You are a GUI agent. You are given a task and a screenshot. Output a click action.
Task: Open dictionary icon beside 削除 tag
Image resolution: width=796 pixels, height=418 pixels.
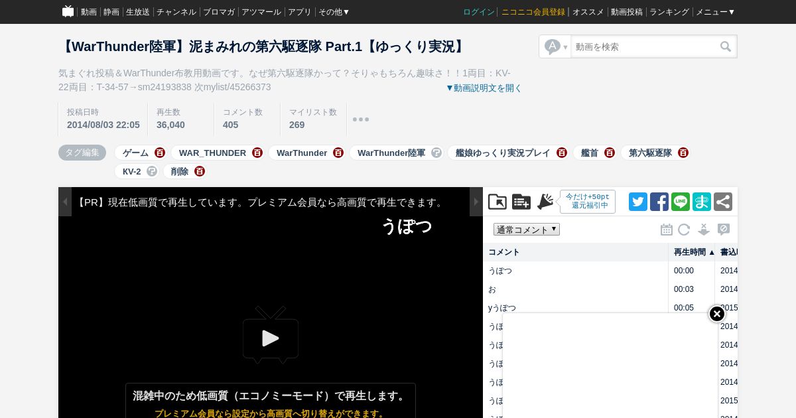click(200, 171)
